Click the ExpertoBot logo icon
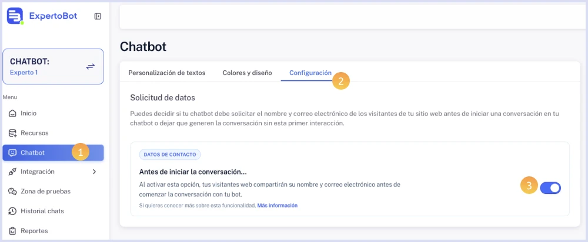Viewport: 588px width, 242px height. pyautogui.click(x=15, y=16)
